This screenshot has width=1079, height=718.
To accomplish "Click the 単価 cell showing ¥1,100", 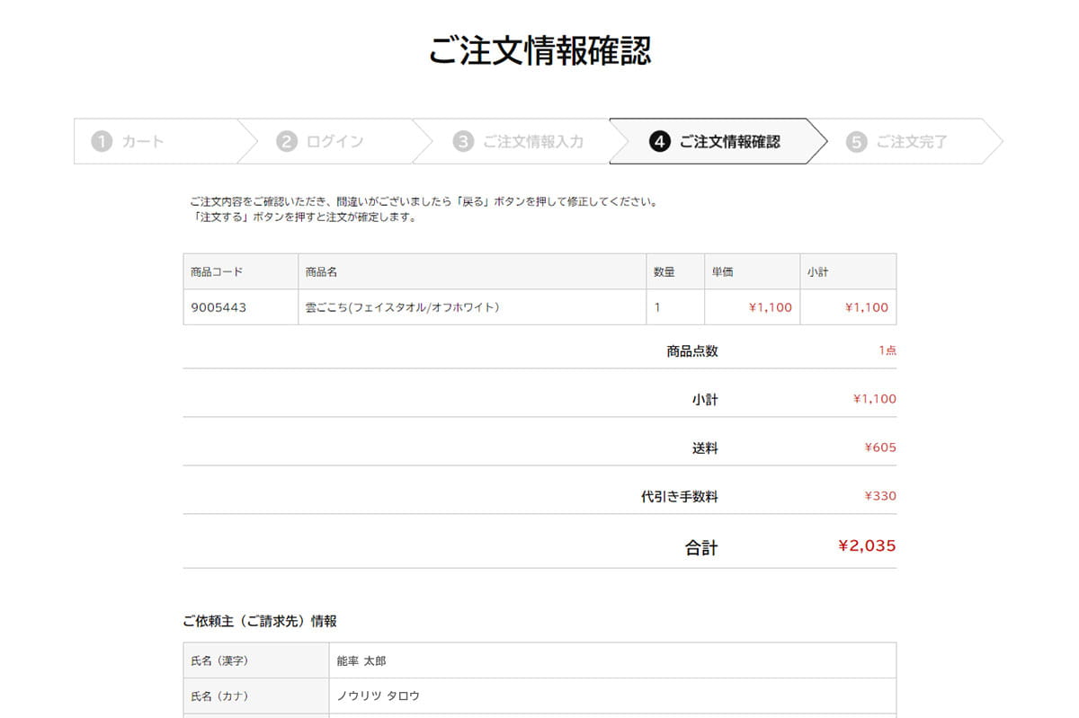I will point(770,307).
